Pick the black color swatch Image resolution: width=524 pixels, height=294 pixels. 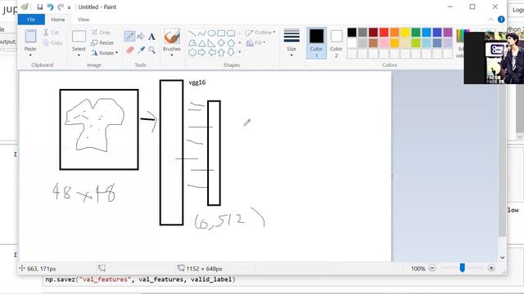[352, 33]
